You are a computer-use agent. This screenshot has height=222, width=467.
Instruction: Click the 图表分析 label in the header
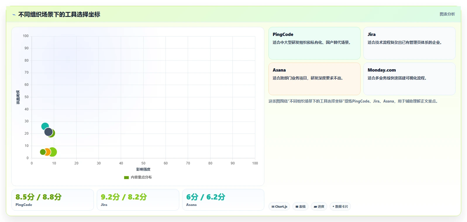coord(447,14)
